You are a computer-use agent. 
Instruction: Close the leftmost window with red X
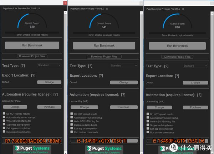tap(65, 3)
